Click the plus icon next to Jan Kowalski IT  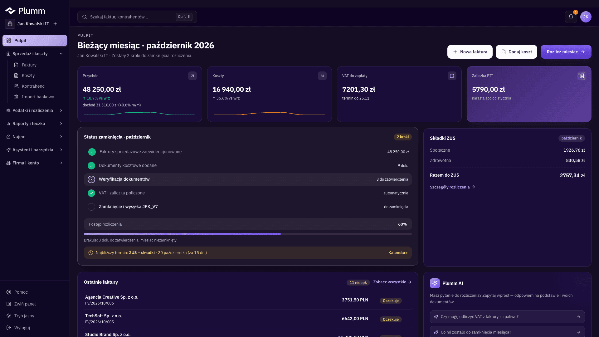tap(55, 24)
